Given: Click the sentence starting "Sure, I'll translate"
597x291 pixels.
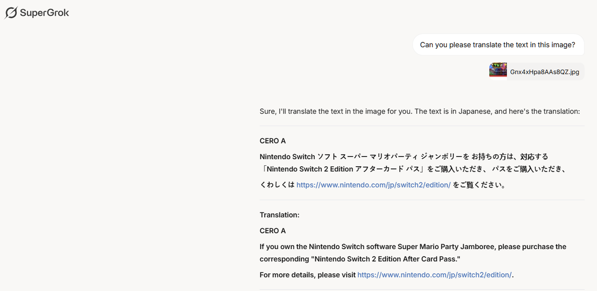Looking at the screenshot, I should point(420,111).
